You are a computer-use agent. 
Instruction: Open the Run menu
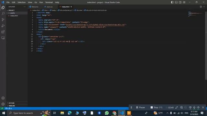pos(41,2)
